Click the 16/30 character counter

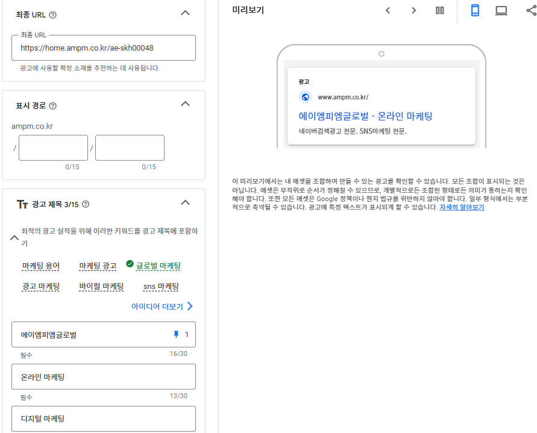(x=178, y=354)
